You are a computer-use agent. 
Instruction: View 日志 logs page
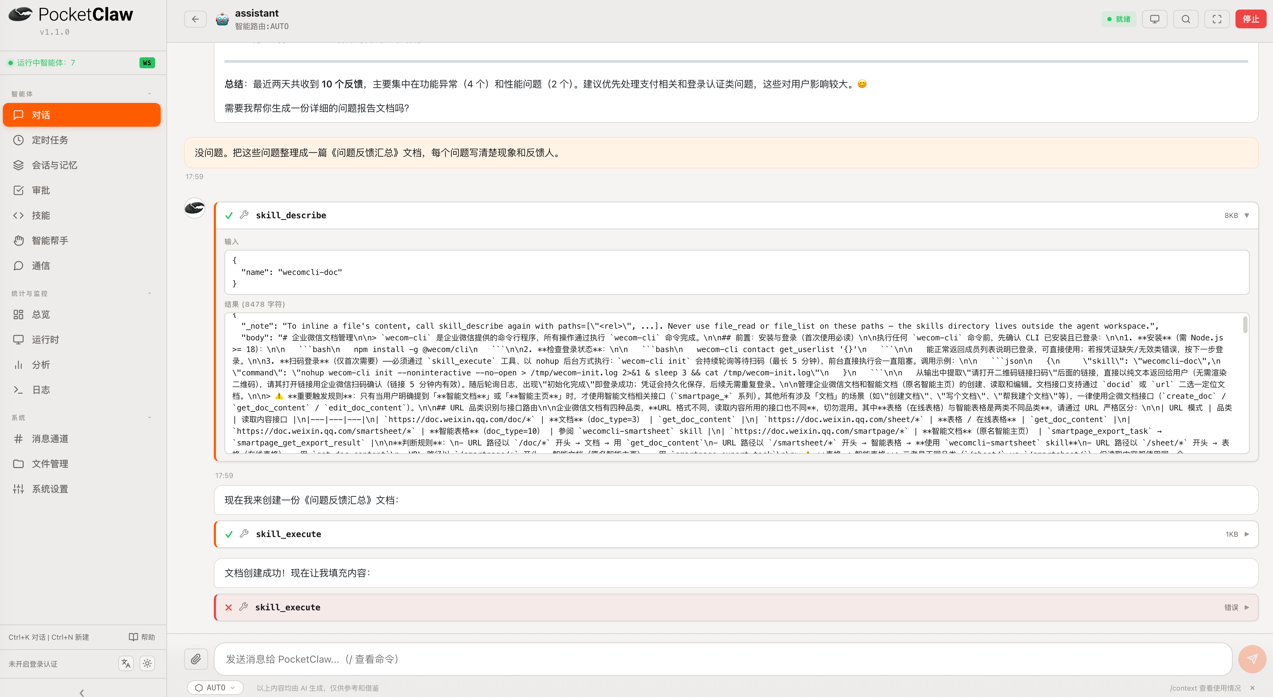pyautogui.click(x=82, y=390)
